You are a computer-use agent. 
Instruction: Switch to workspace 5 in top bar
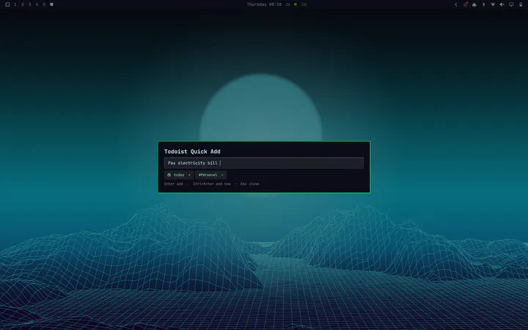(44, 4)
